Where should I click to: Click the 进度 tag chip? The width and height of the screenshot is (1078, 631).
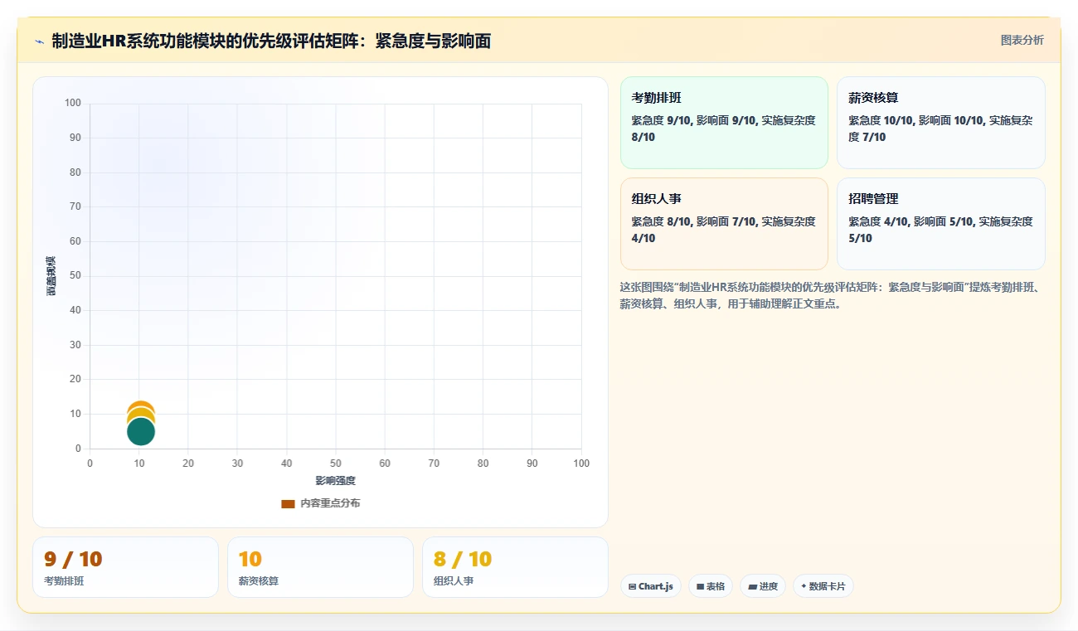coord(763,586)
